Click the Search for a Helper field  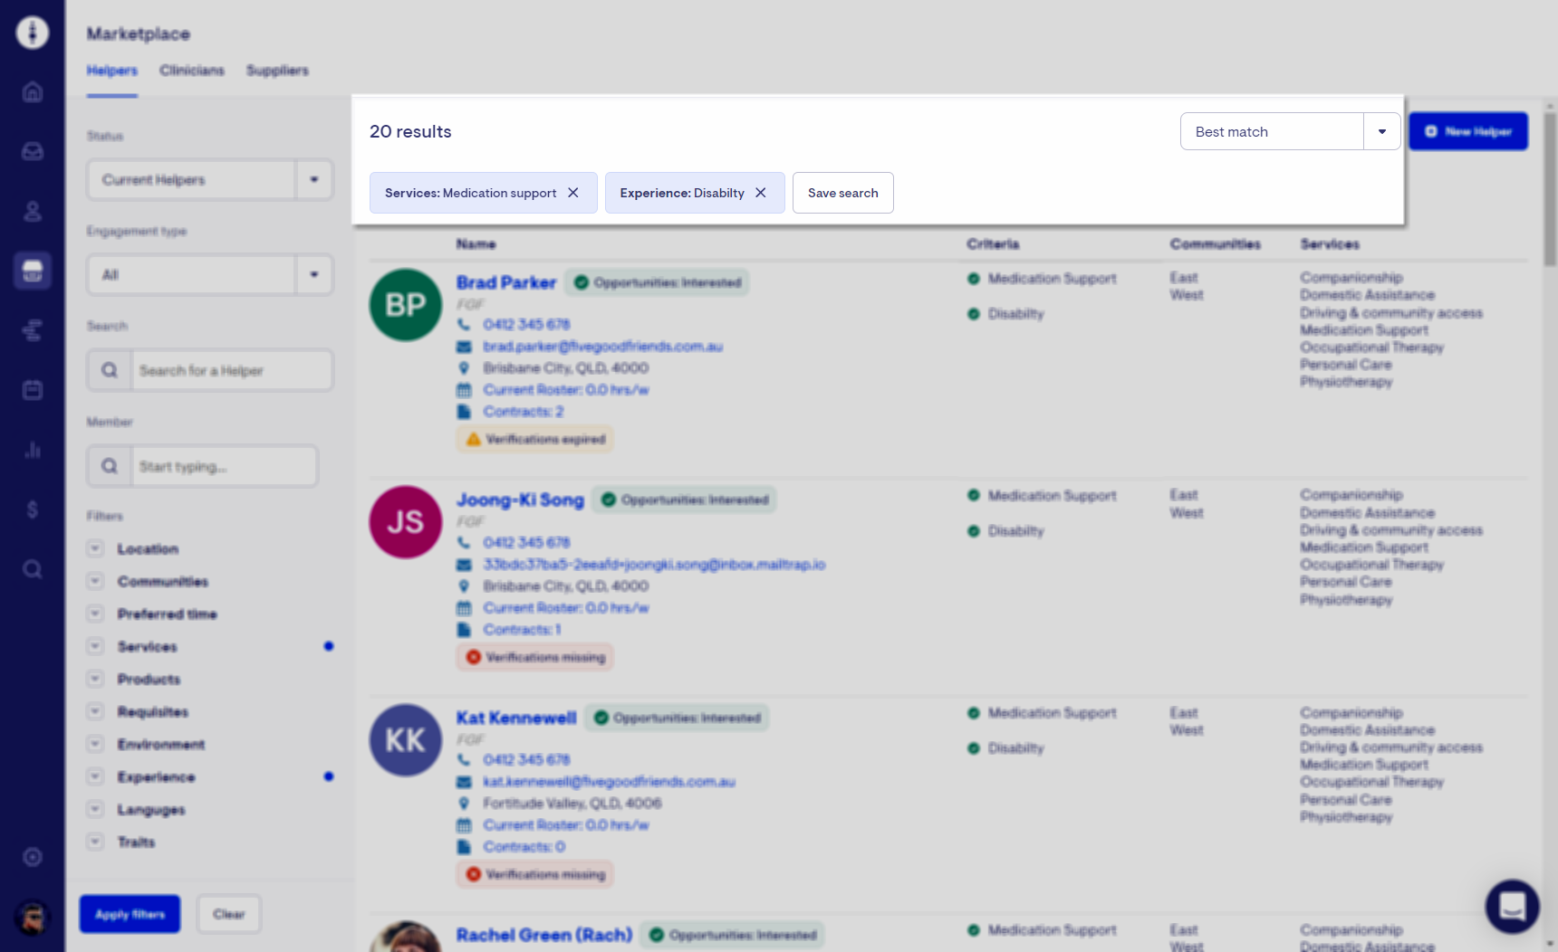click(x=231, y=371)
